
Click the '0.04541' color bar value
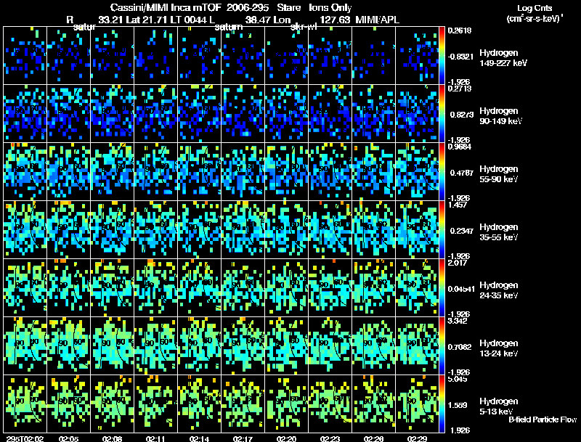(461, 289)
